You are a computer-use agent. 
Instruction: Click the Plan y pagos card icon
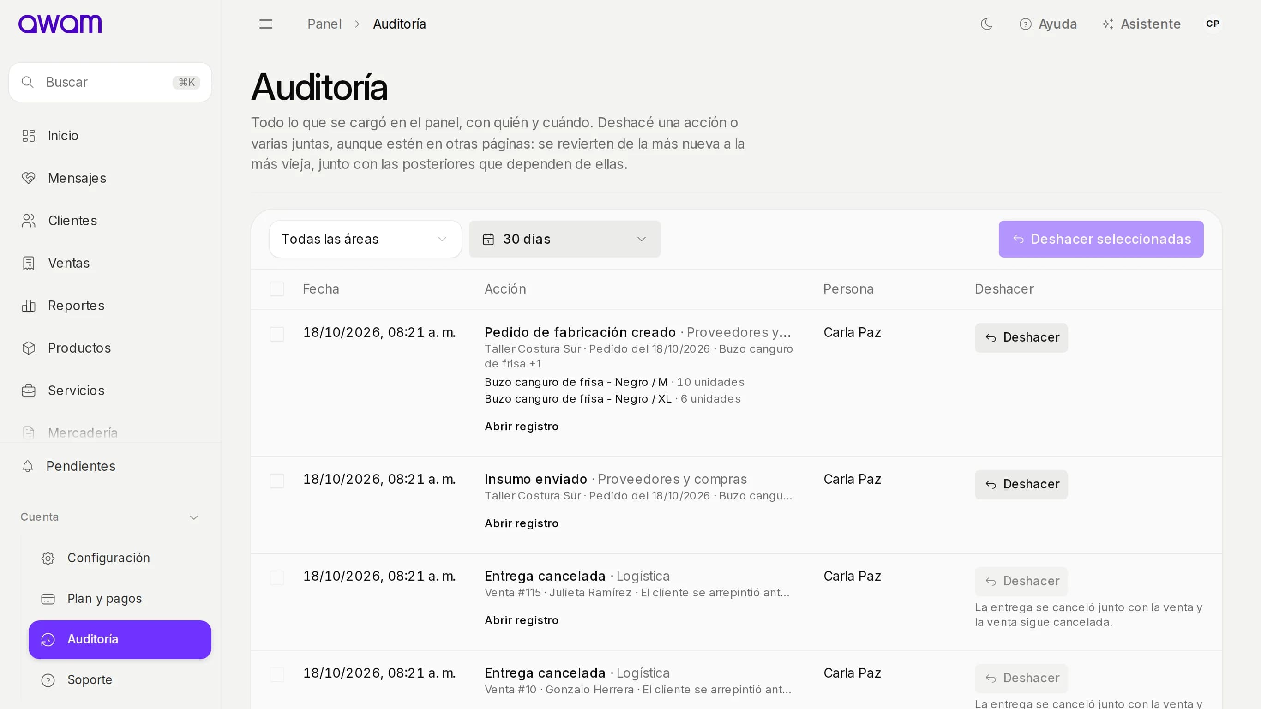click(x=48, y=599)
